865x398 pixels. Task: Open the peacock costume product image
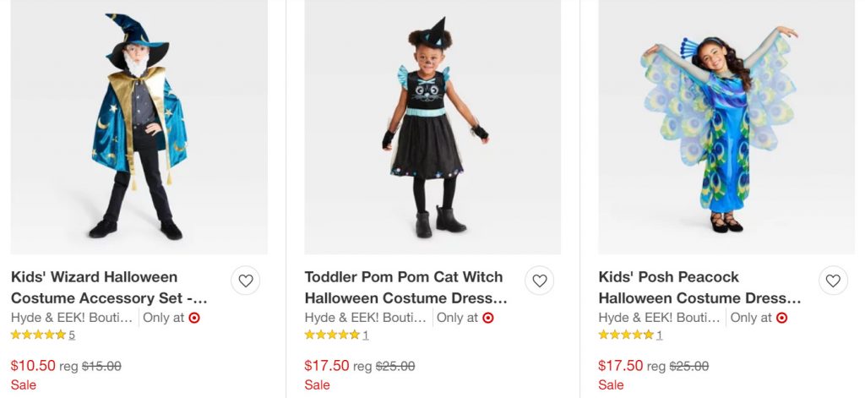coord(726,127)
